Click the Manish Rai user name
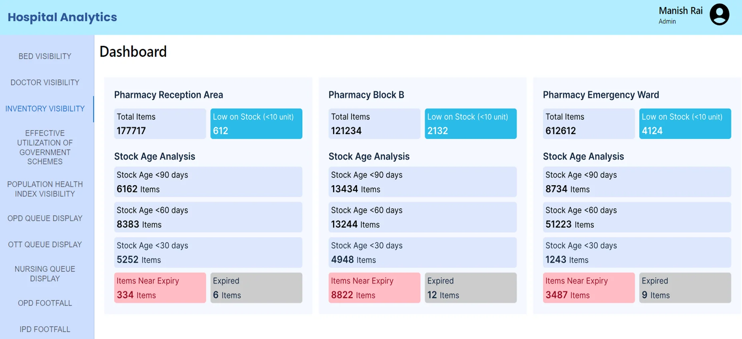Image resolution: width=742 pixels, height=339 pixels. 680,11
